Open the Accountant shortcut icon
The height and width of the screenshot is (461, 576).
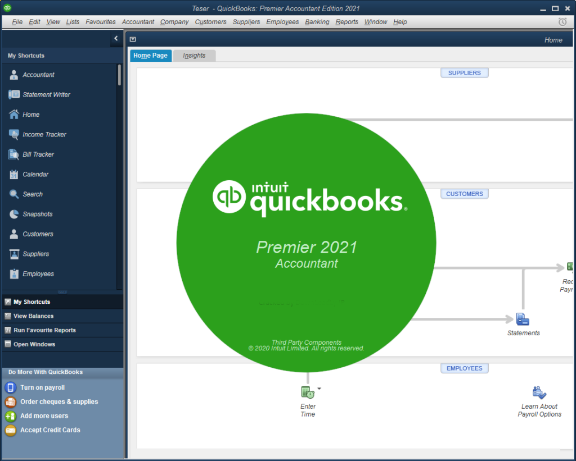point(14,75)
